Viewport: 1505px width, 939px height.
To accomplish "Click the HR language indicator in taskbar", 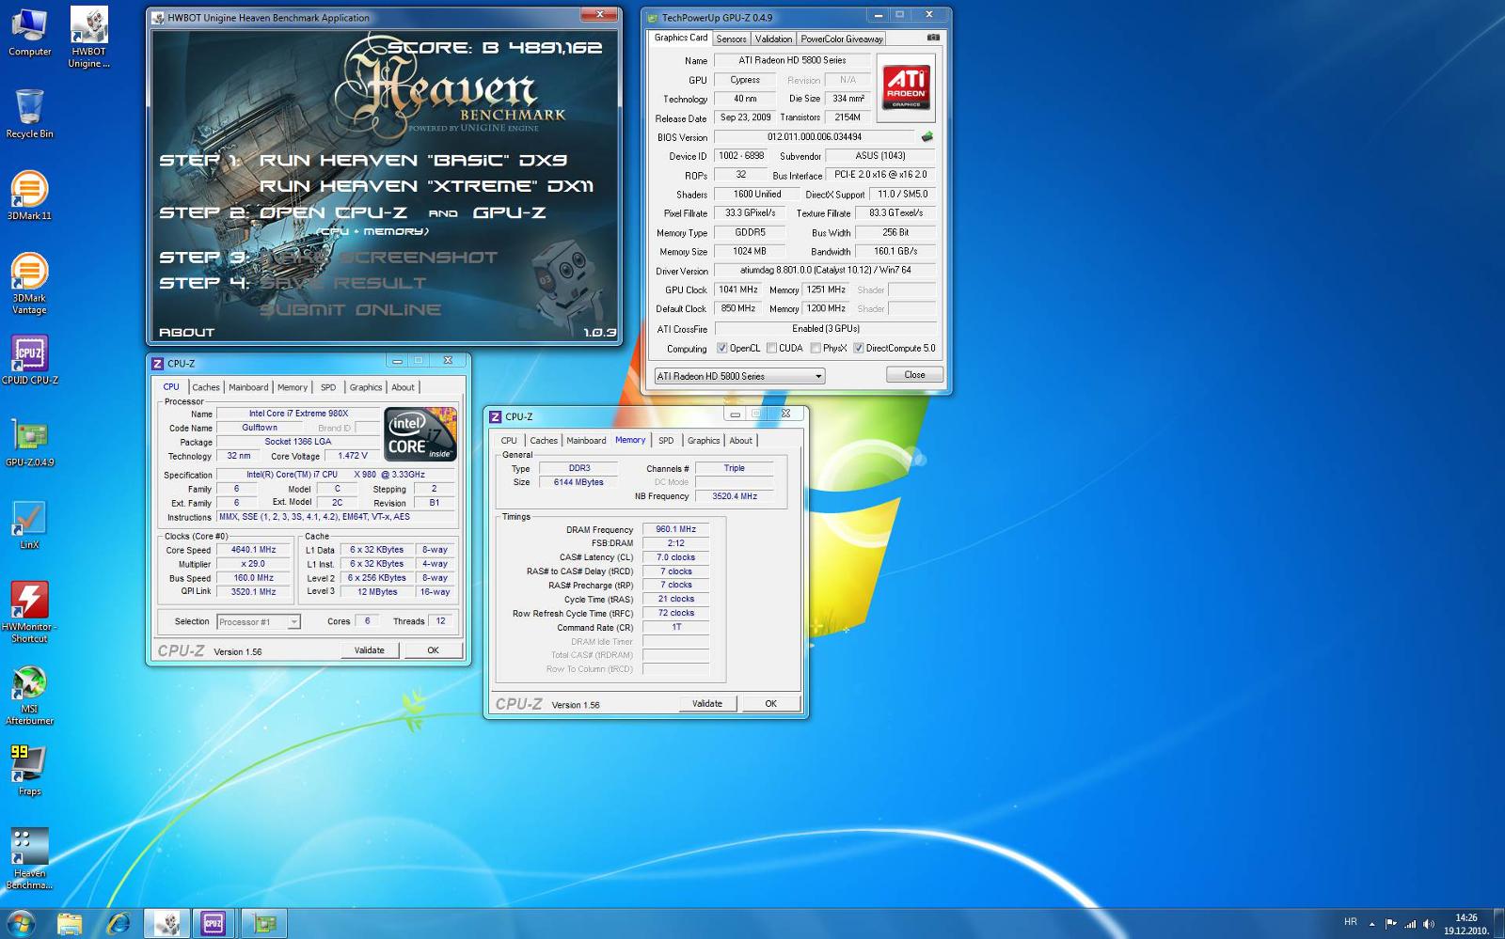I will (x=1351, y=922).
